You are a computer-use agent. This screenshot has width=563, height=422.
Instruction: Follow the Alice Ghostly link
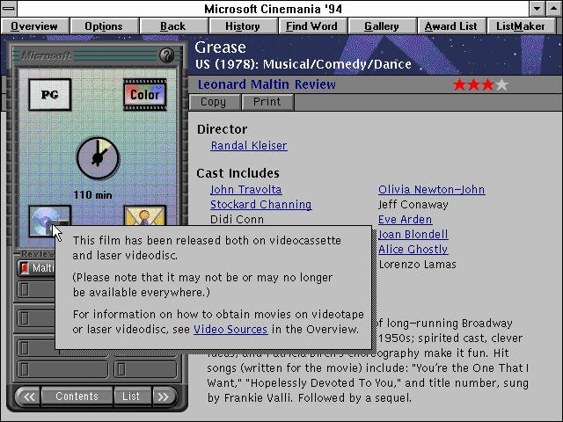(413, 249)
